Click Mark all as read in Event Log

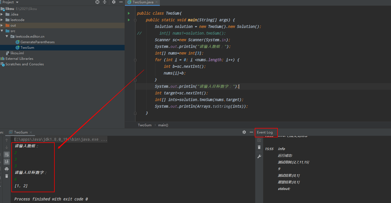[x=259, y=140]
